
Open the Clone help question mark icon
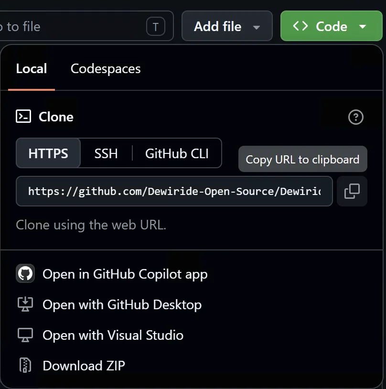click(x=356, y=117)
